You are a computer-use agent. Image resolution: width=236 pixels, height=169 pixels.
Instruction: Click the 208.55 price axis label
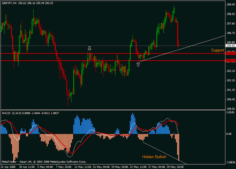(231, 14)
